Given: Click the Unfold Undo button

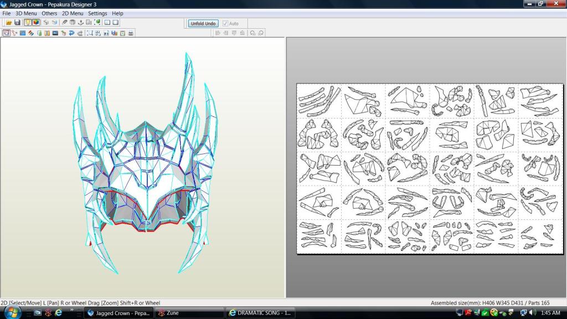Looking at the screenshot, I should click(203, 23).
